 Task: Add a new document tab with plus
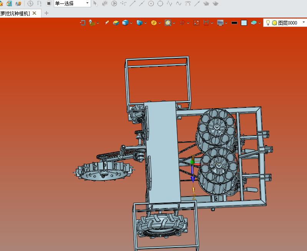coord(46,13)
